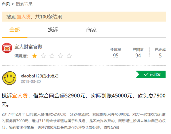Screen dimensions: 171x134
Task: Open the 商家 tab
Action: click(x=91, y=30)
